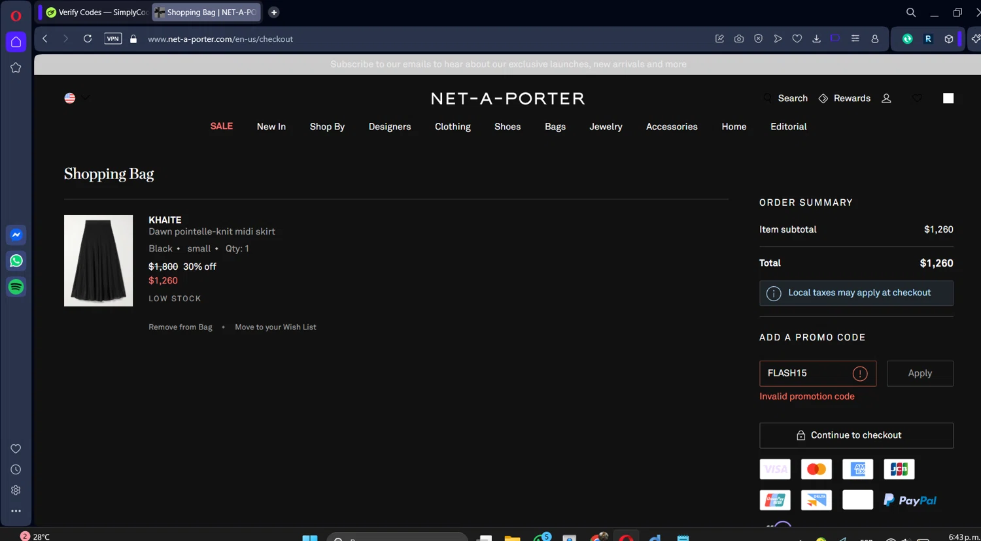The width and height of the screenshot is (981, 541).
Task: Open the Opera menu logo
Action: (x=16, y=16)
